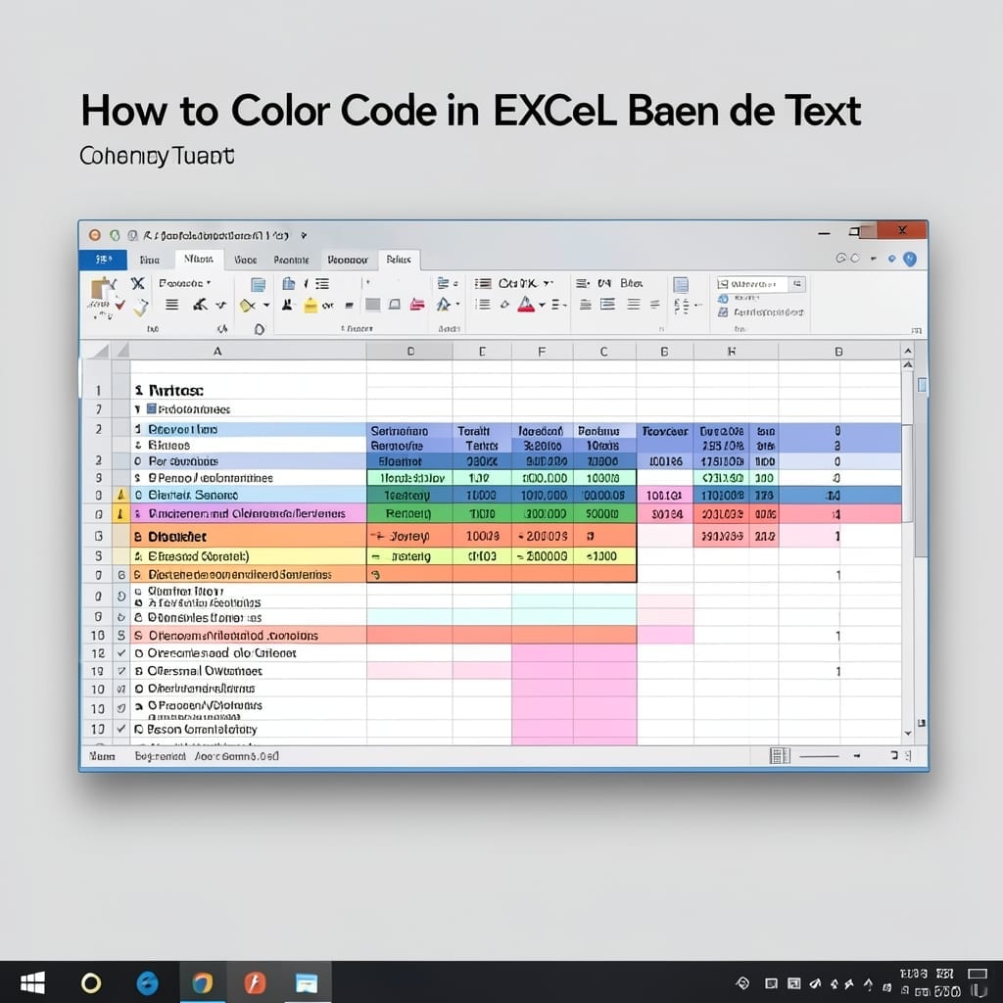Open the quick access toolbar customize arrow
The height and width of the screenshot is (1003, 1003).
pos(304,235)
